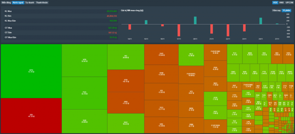Viewport: 295px width, 134px height.
Task: Click the TV2 2.71 tỷ tile
Action: point(235,122)
